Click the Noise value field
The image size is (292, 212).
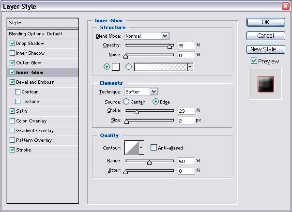(186, 55)
